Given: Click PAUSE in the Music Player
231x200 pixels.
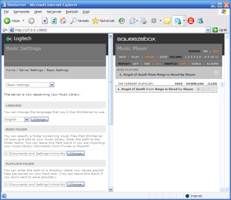Looking at the screenshot, I should click(x=150, y=57).
